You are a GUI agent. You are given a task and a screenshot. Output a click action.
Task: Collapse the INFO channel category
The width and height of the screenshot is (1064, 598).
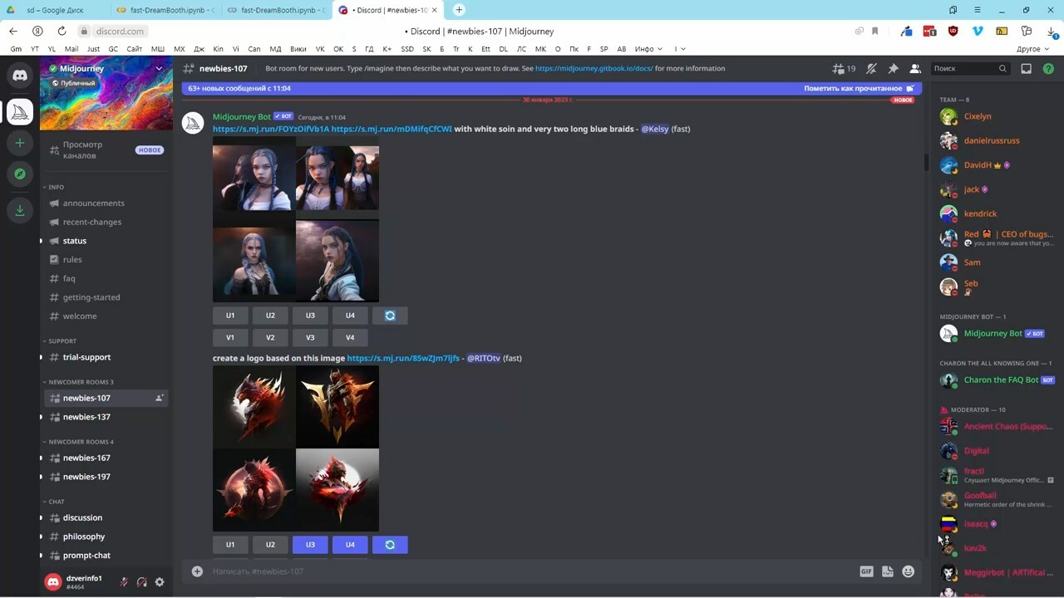pyautogui.click(x=56, y=187)
